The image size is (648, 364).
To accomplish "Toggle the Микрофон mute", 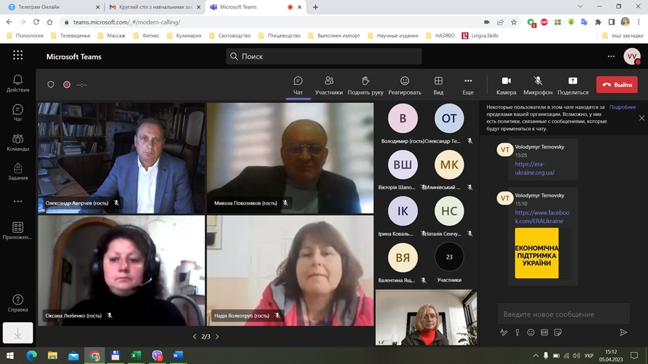I will click(x=538, y=86).
